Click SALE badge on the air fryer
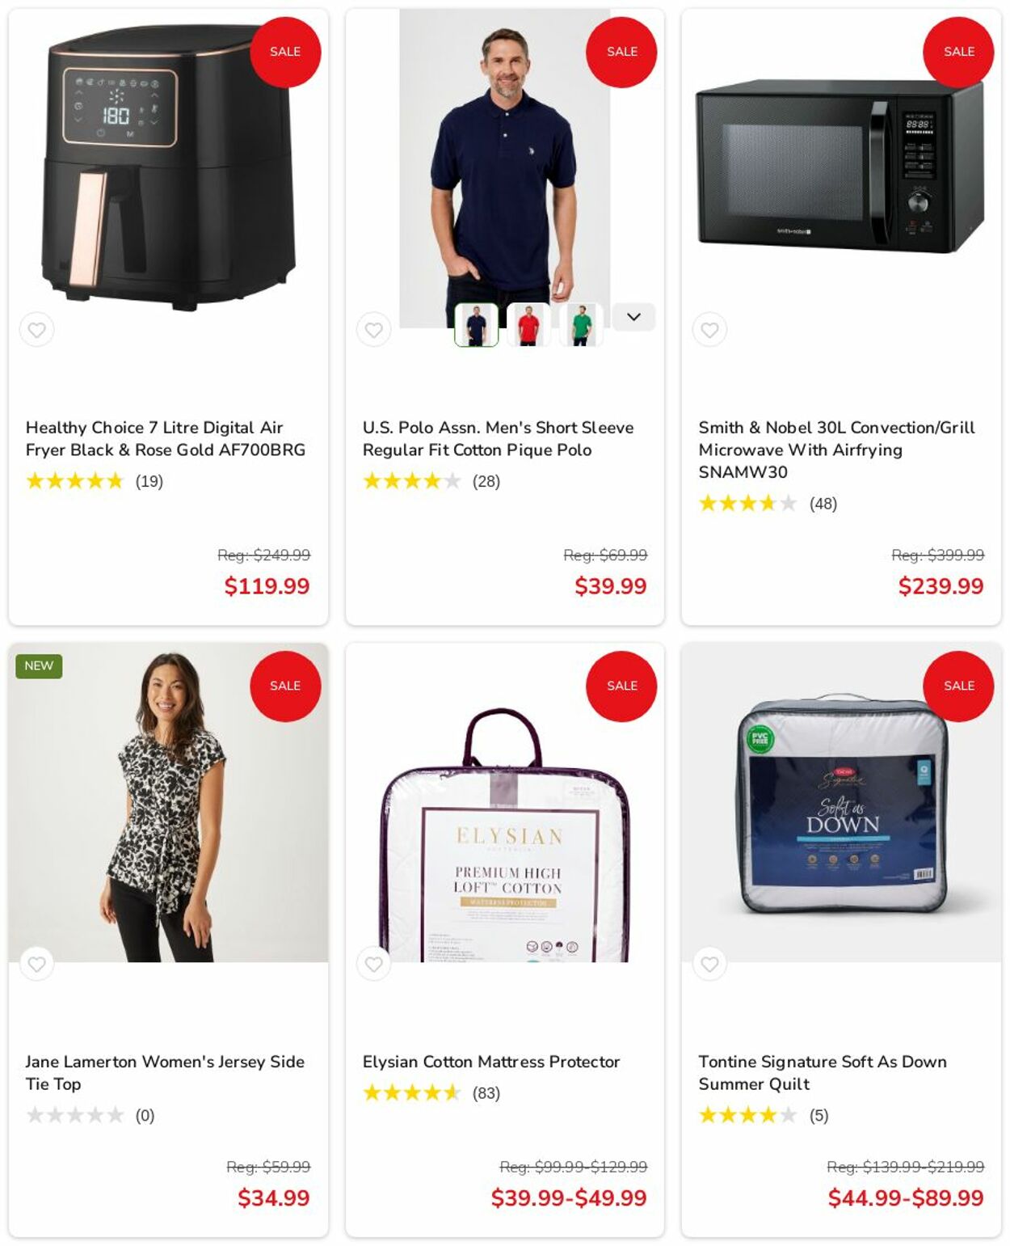 tap(285, 52)
